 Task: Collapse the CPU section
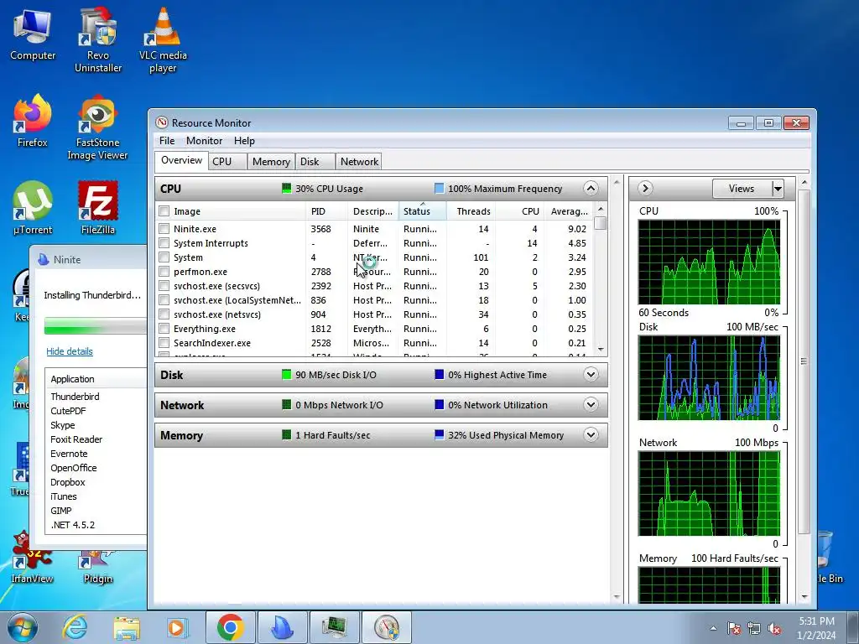tap(591, 189)
